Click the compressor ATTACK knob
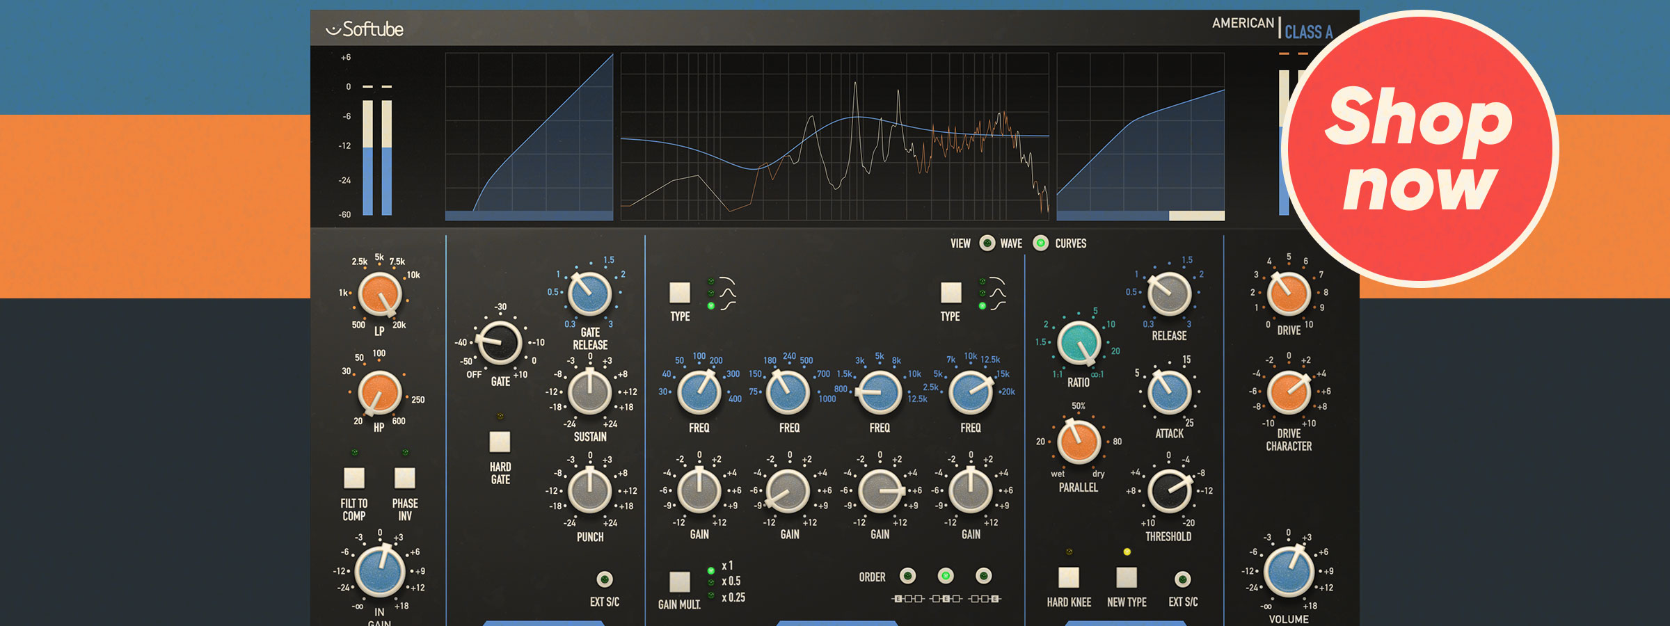Viewport: 1670px width, 626px height. click(x=1169, y=392)
